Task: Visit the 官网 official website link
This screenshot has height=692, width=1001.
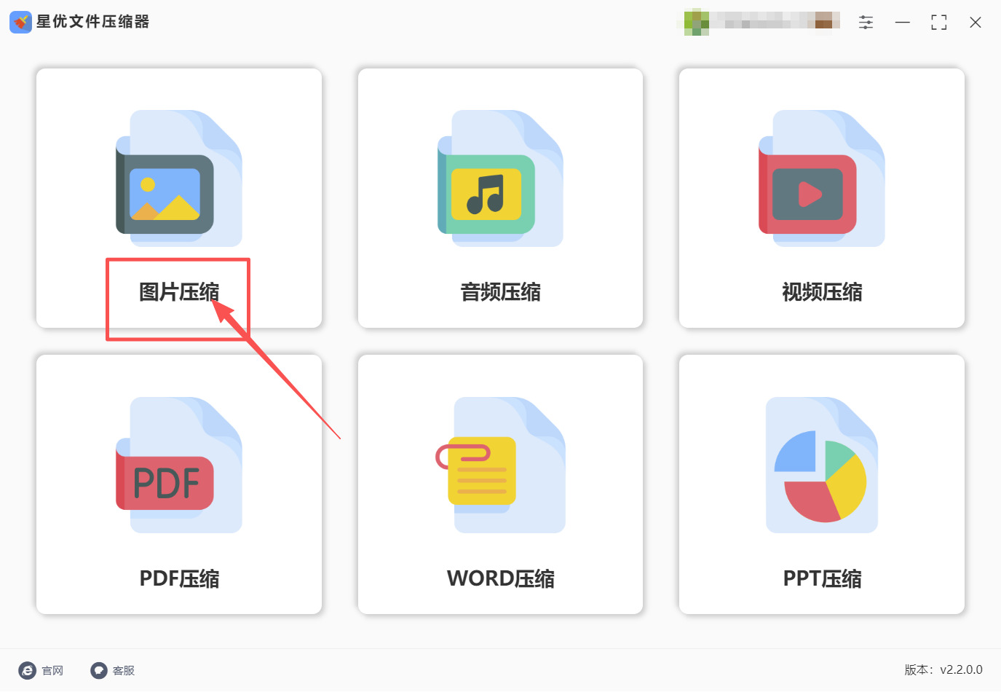Action: click(41, 670)
